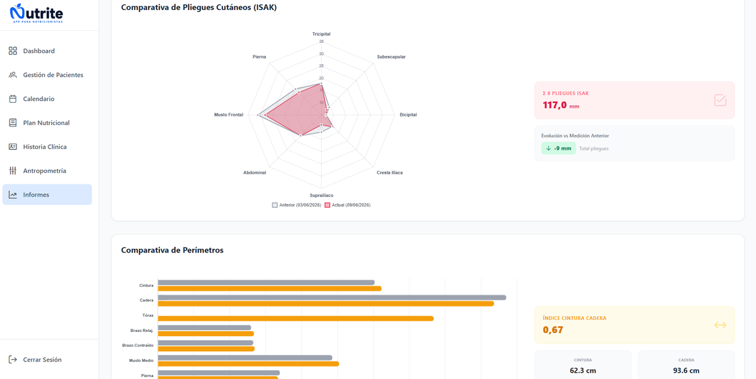756x379 pixels.
Task: Click Evolución vs Medición Anterior text
Action: 575,135
